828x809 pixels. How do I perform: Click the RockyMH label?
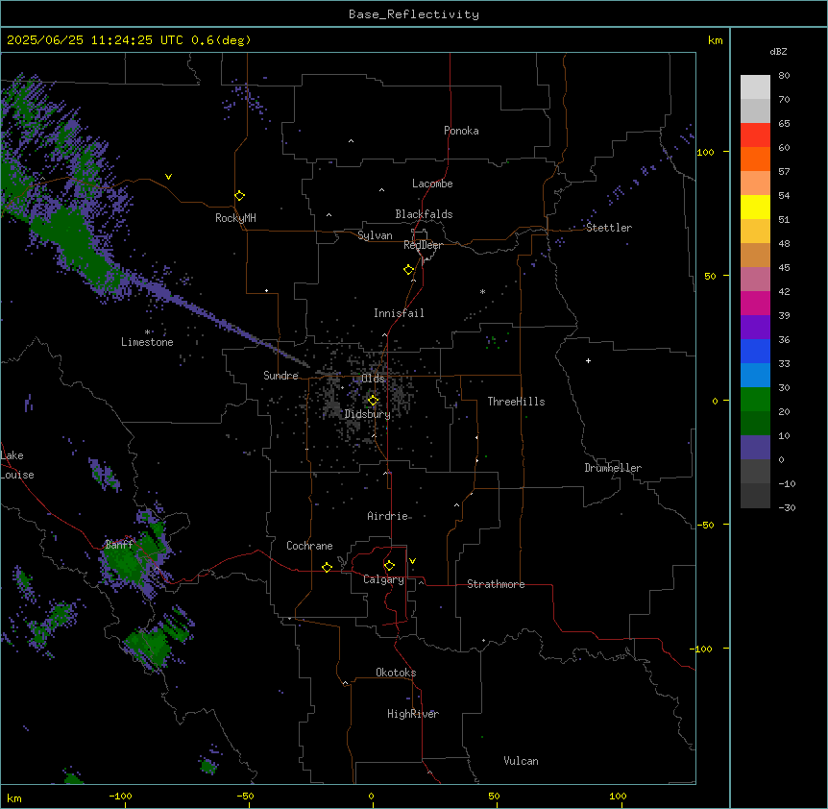coord(235,218)
